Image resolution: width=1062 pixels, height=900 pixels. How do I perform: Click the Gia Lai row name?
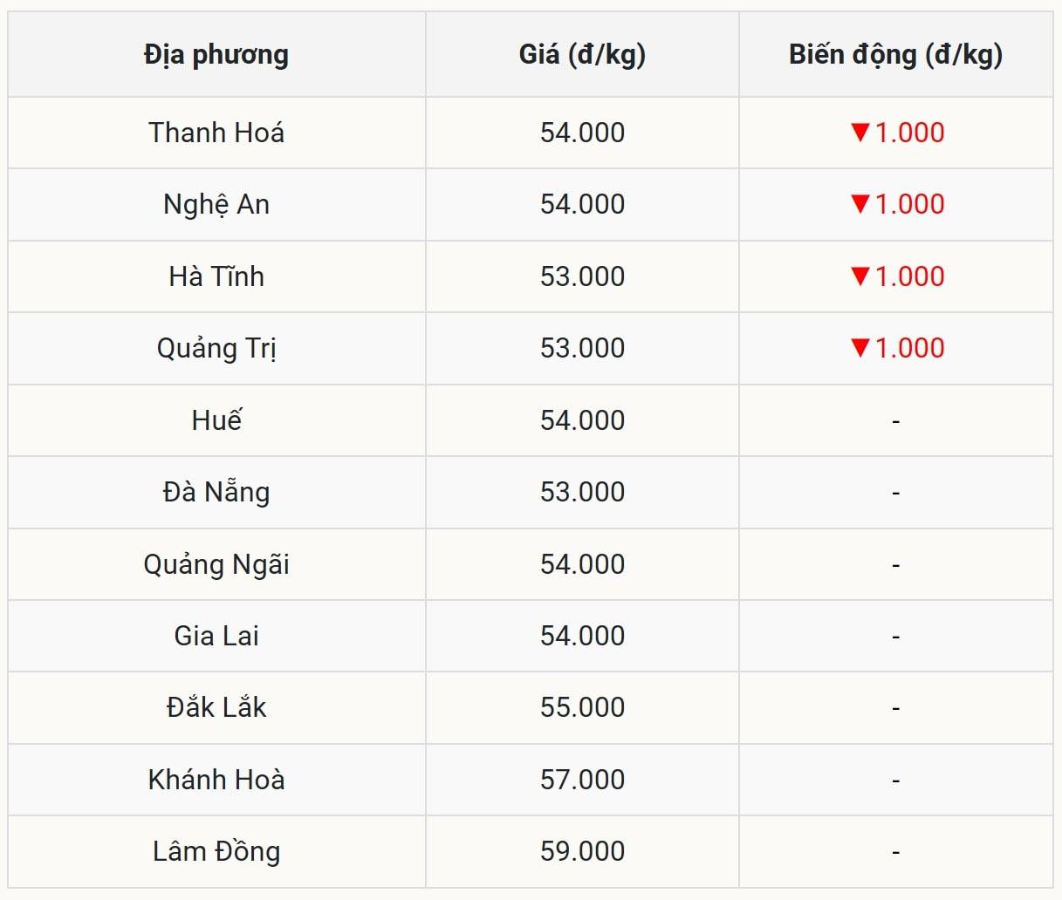[216, 636]
